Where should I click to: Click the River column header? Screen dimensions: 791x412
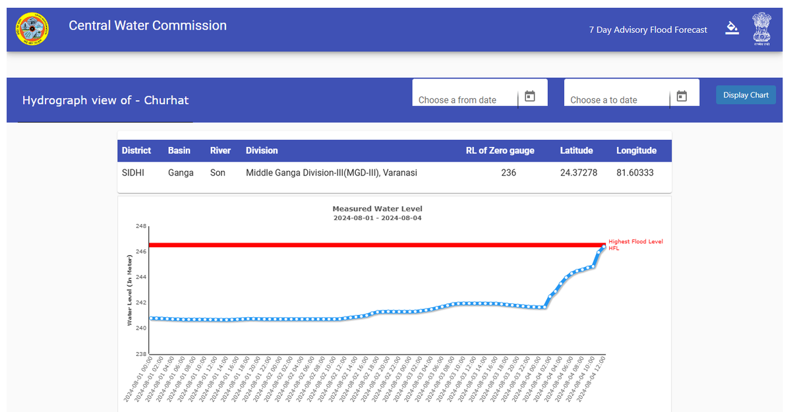[x=220, y=150]
